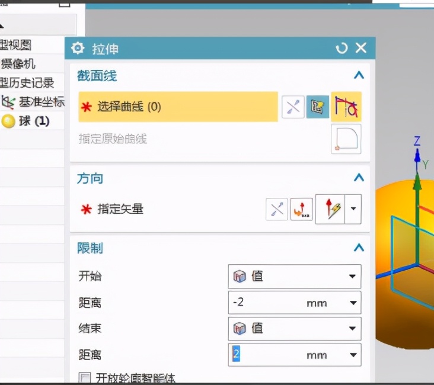Image resolution: width=434 pixels, height=385 pixels.
Task: Reset the Extrude dialog
Action: tap(342, 49)
